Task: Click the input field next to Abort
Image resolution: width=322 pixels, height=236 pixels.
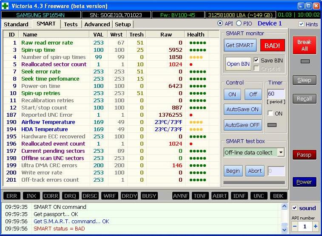Action: coord(276,171)
